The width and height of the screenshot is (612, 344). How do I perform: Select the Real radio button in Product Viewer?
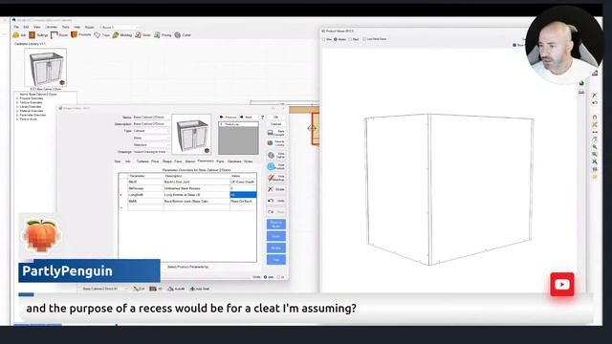(x=350, y=39)
